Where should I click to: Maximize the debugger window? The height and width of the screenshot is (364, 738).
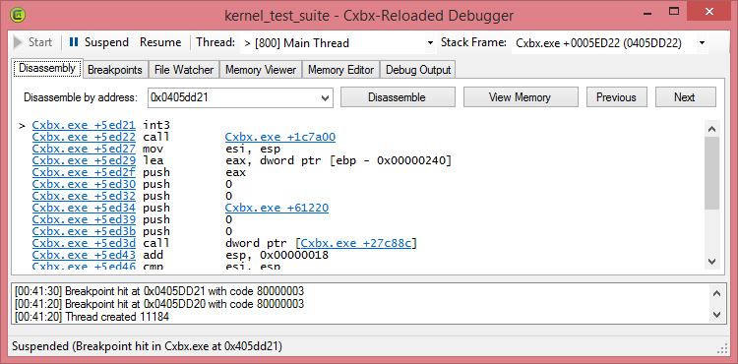(674, 12)
